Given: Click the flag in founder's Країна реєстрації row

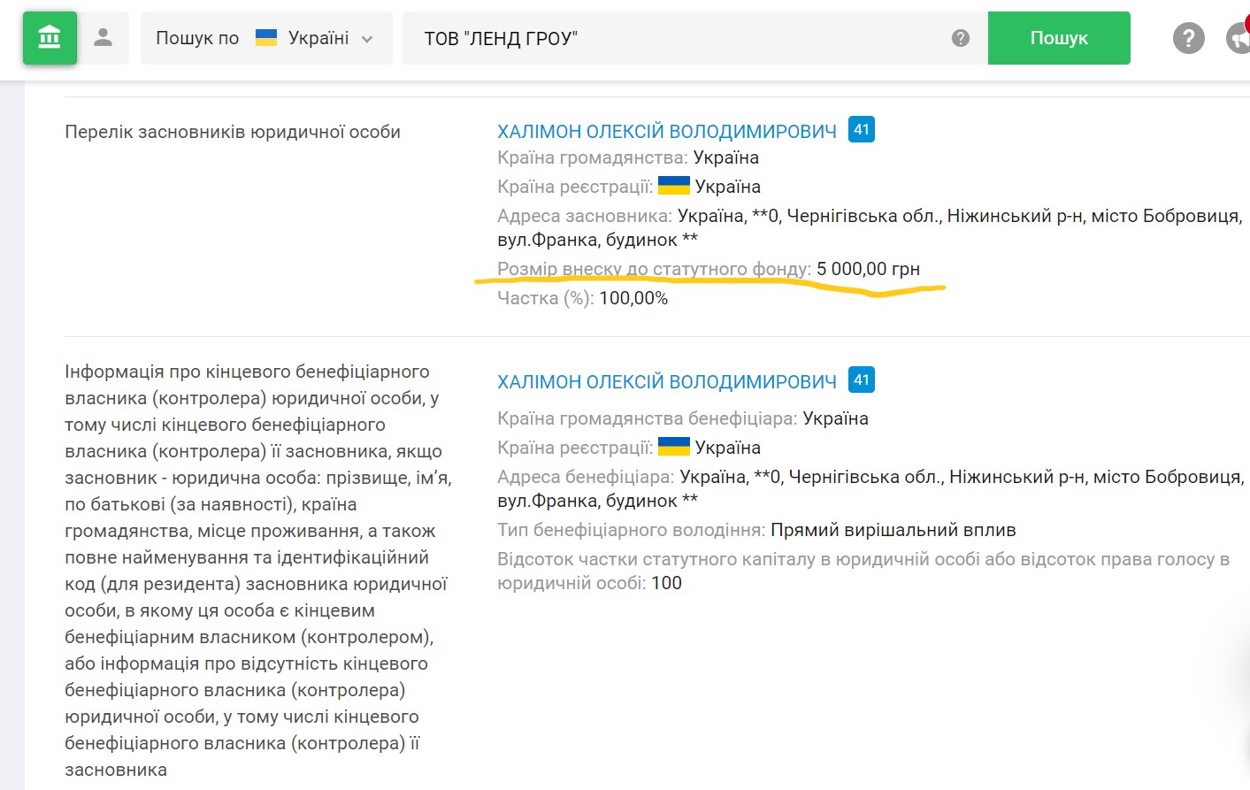Looking at the screenshot, I should coord(674,186).
